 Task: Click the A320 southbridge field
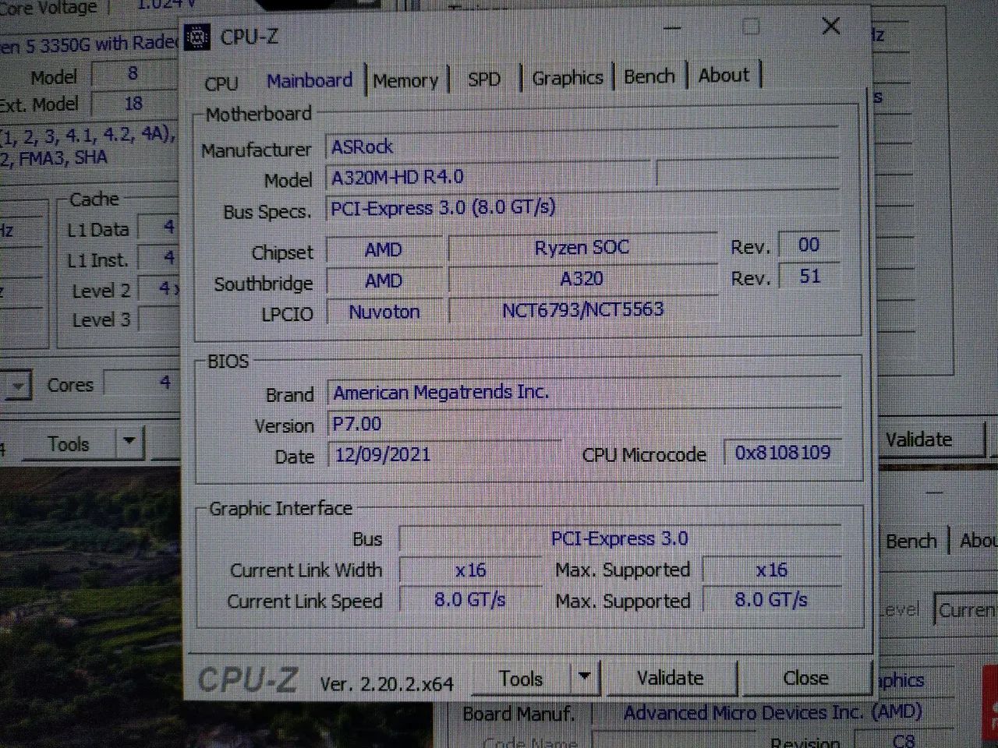click(582, 279)
